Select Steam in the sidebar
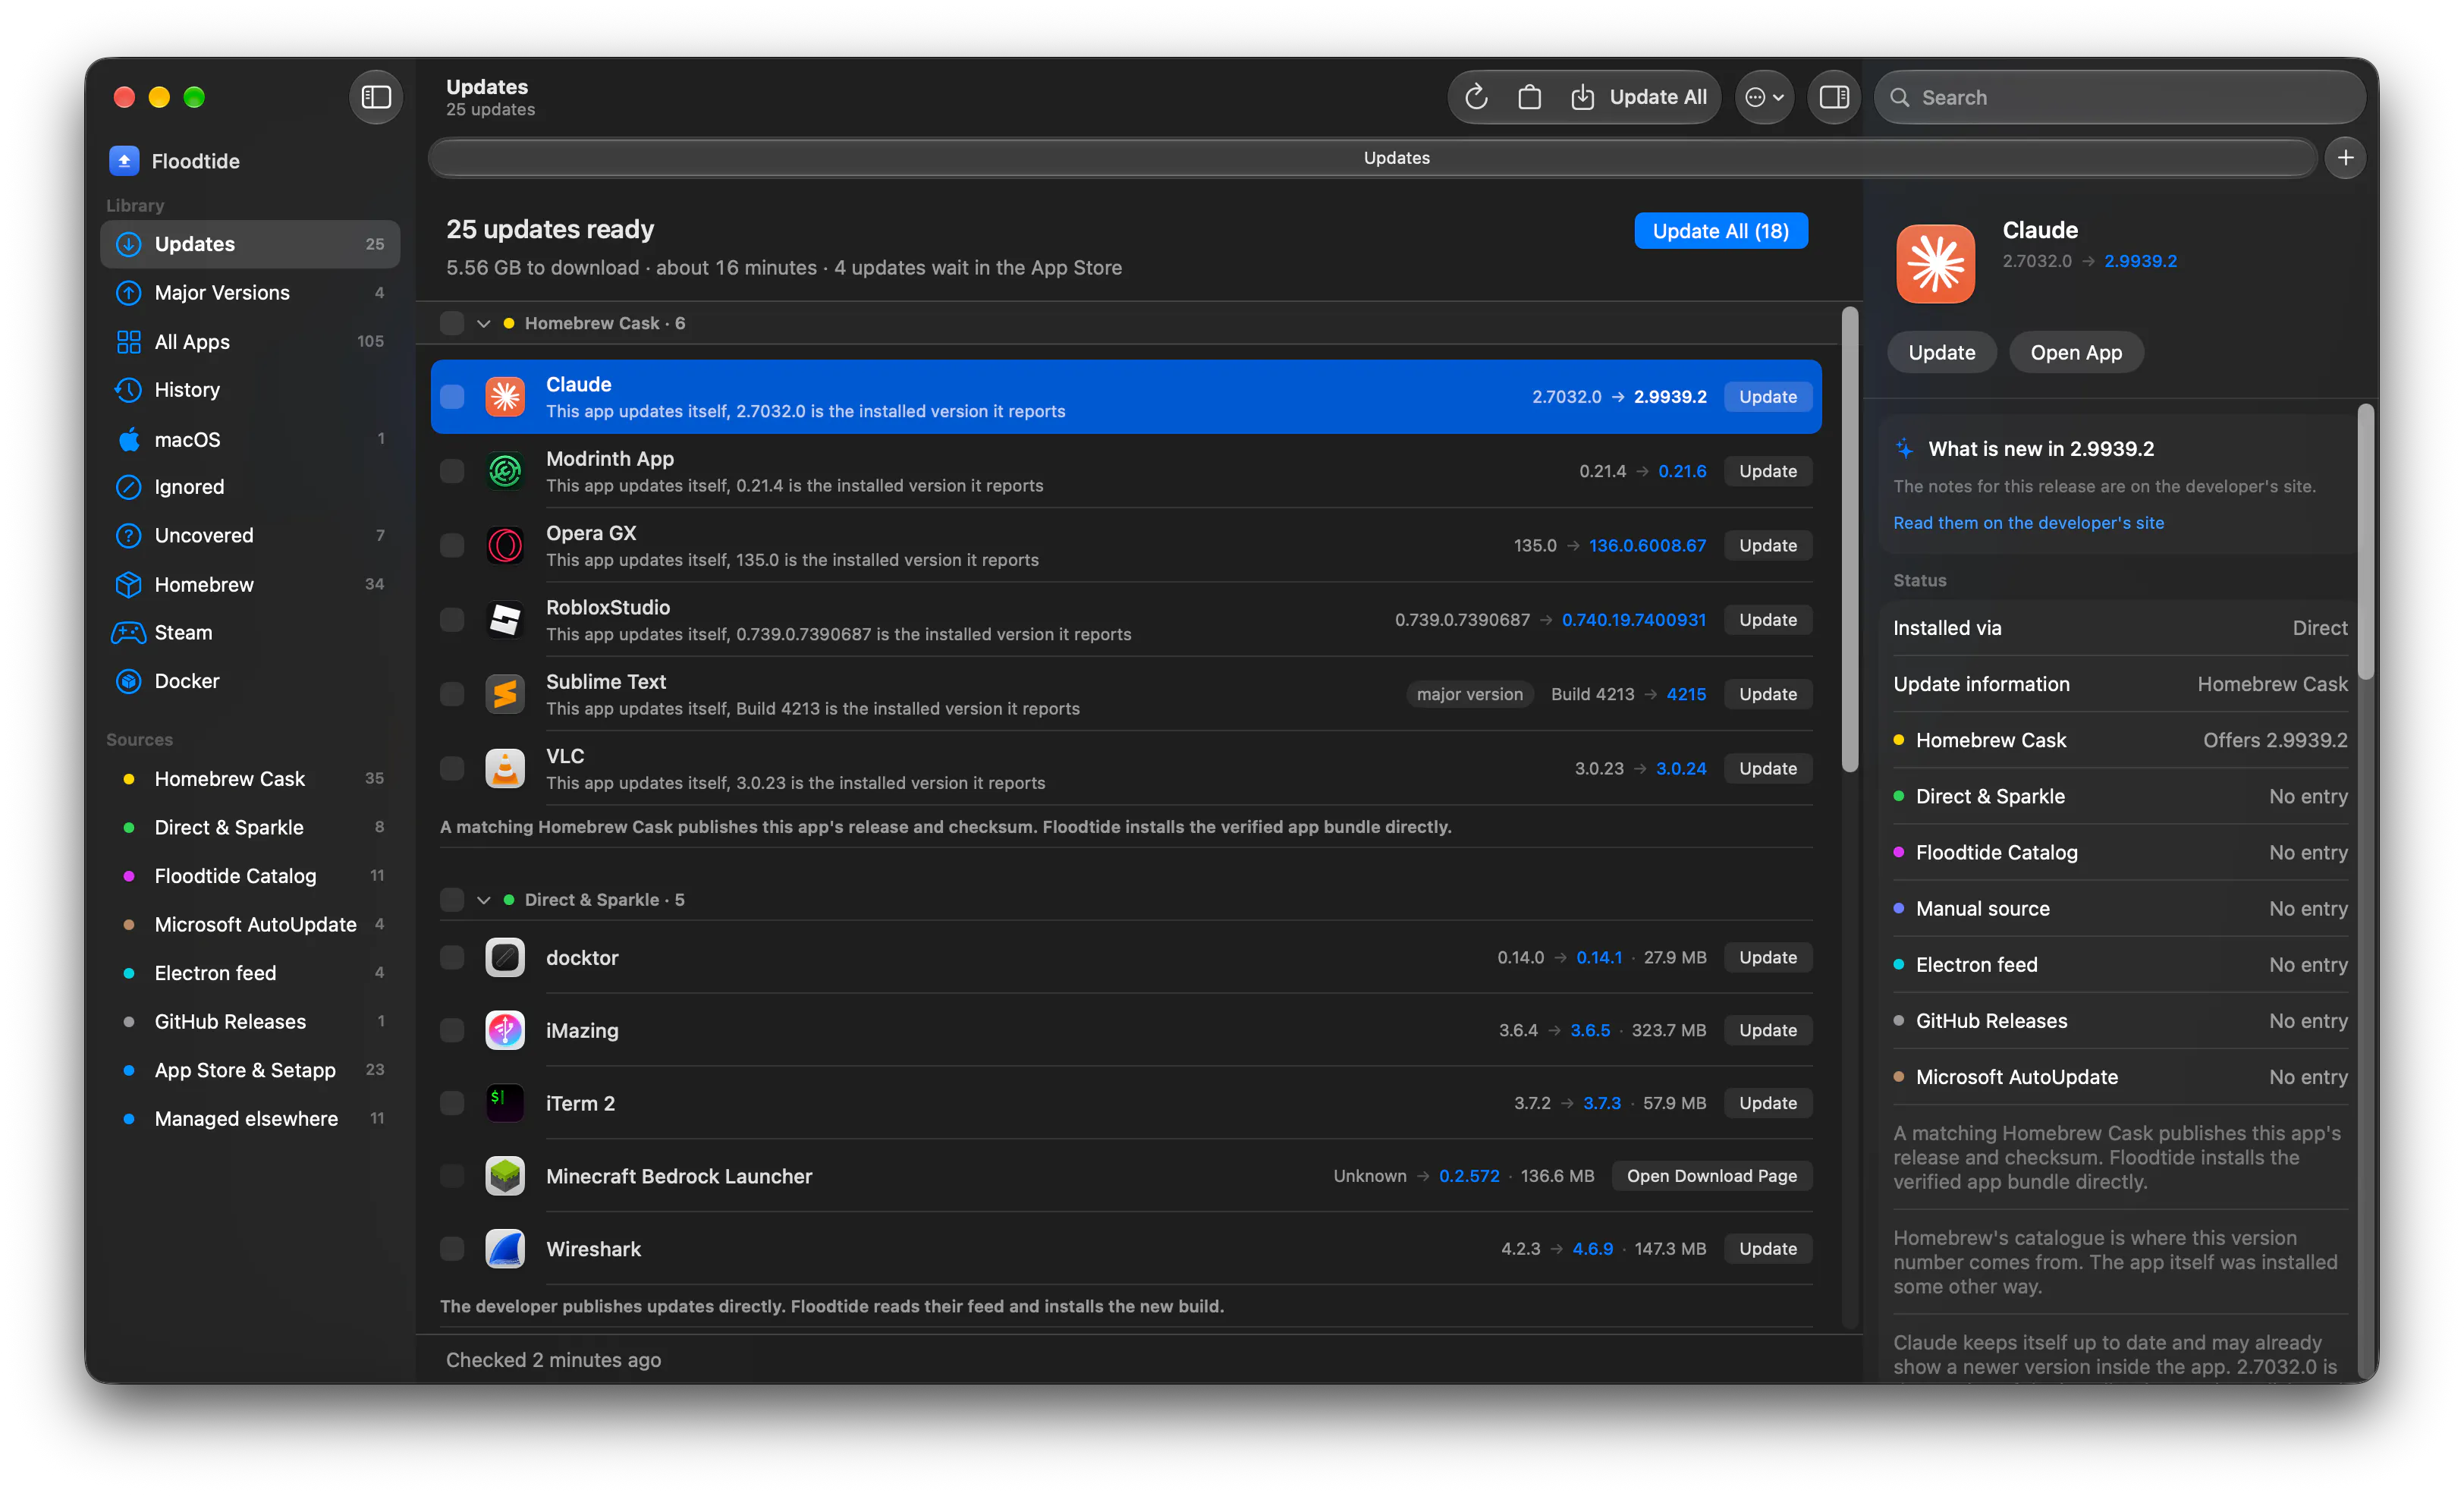 click(x=250, y=633)
